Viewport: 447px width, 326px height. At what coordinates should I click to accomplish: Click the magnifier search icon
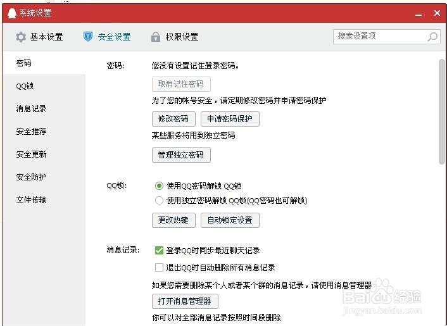432,37
